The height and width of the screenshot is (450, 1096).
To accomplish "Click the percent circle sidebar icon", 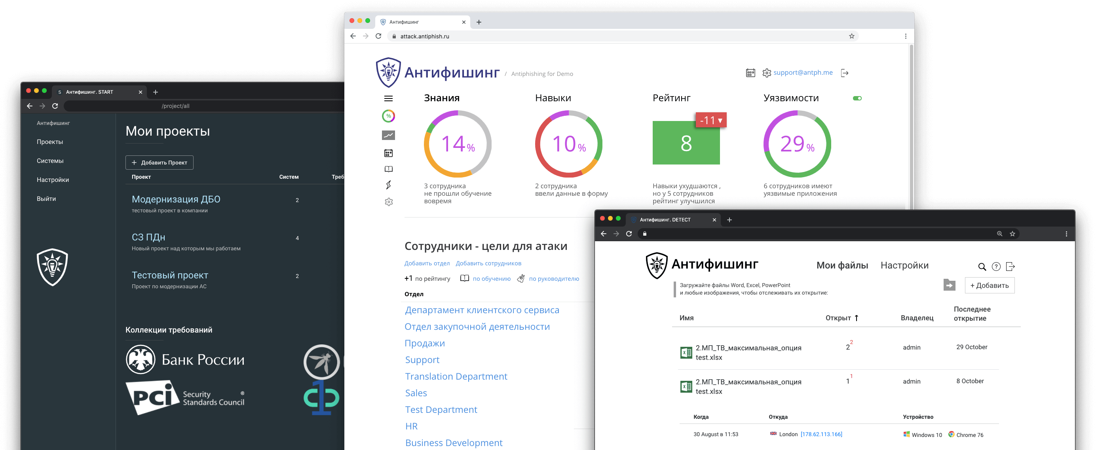I will [388, 116].
